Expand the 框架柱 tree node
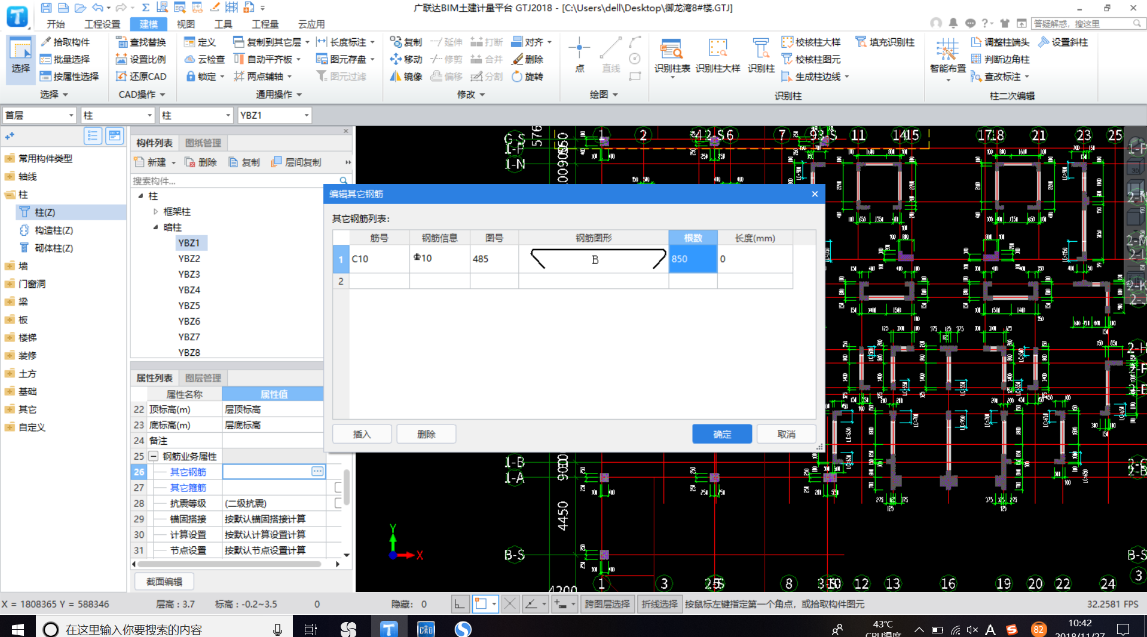The image size is (1147, 637). click(155, 211)
